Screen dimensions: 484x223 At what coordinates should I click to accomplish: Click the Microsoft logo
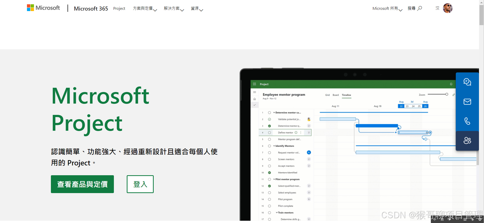tap(43, 8)
